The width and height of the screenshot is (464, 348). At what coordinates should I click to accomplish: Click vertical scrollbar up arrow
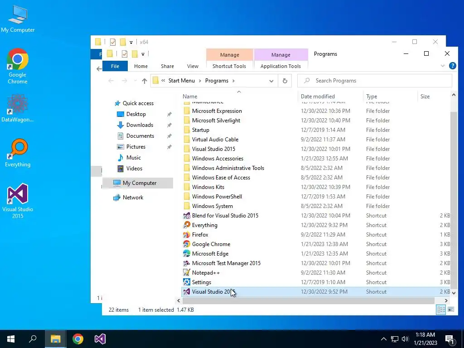click(x=454, y=95)
